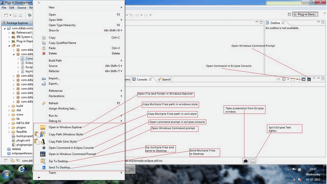This screenshot has height=184, width=327.
Task: Close the Outline tab with its X
Action: click(283, 23)
